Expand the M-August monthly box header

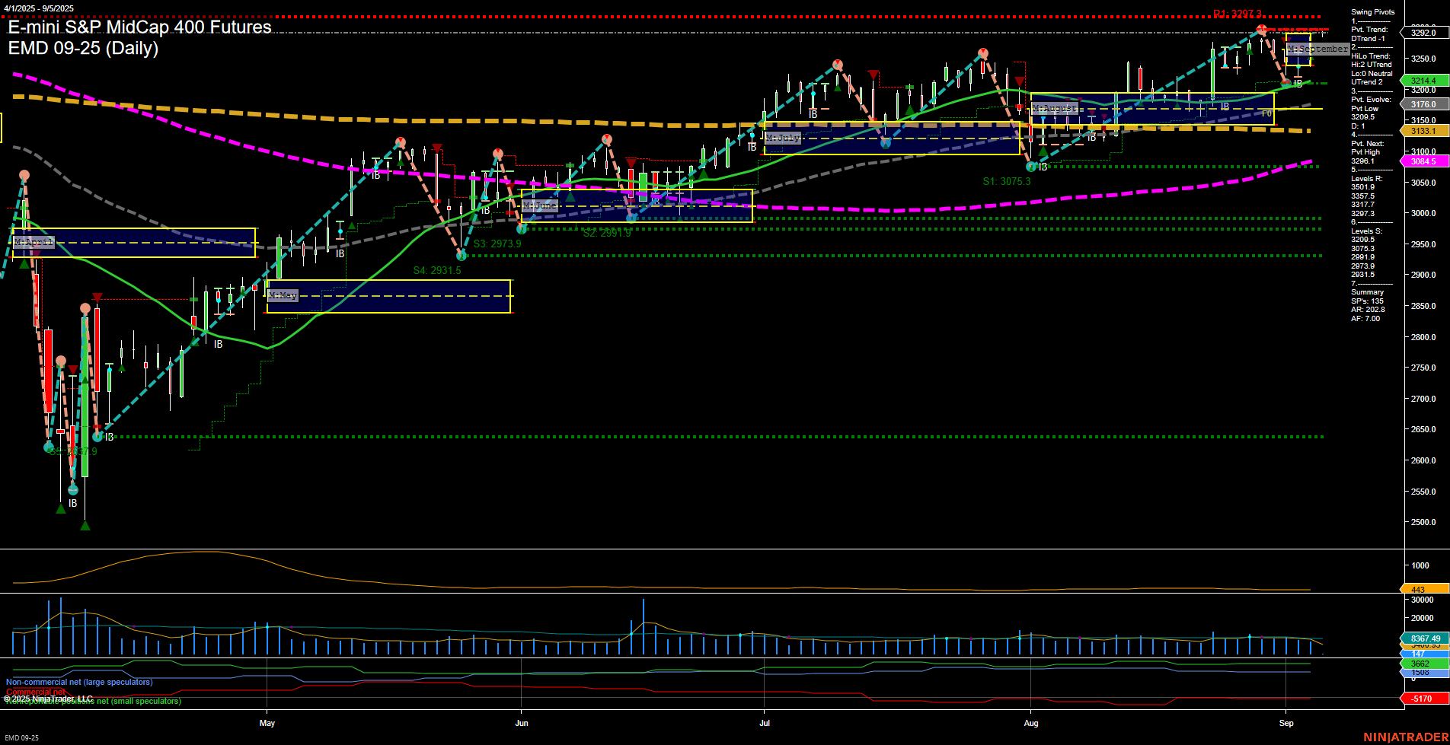point(1055,108)
